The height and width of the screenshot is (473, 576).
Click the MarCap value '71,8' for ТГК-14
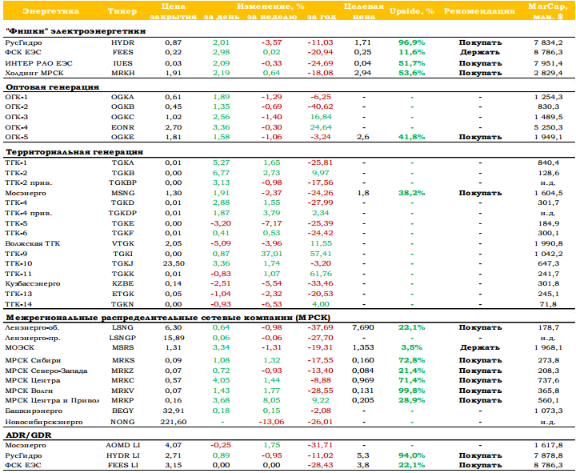pyautogui.click(x=548, y=304)
